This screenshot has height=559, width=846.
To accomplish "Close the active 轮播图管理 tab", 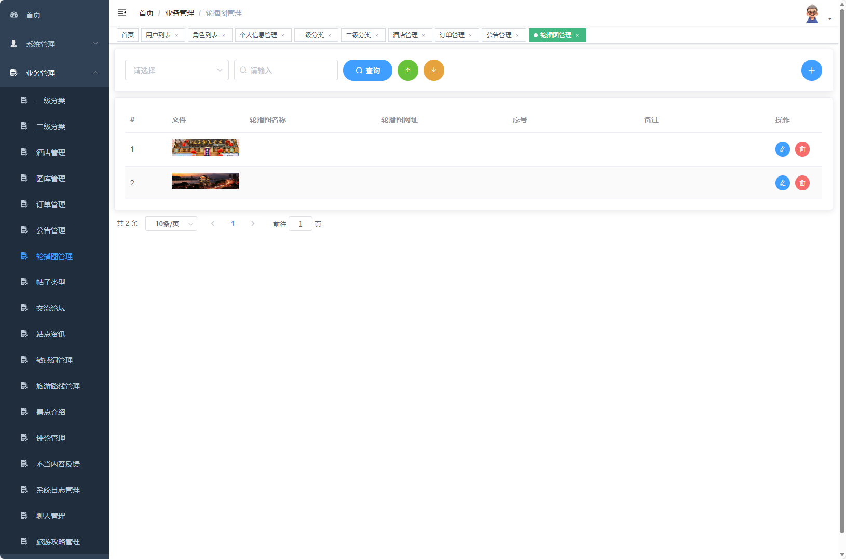I will pyautogui.click(x=577, y=35).
